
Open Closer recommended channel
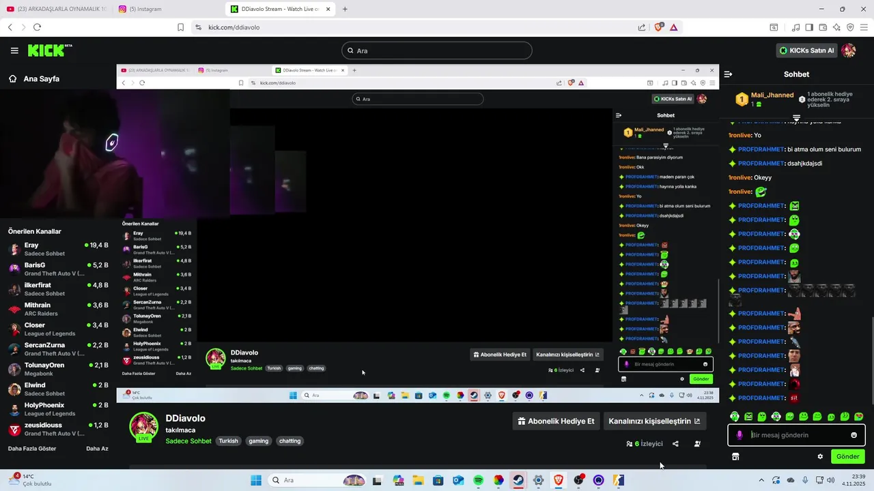[58, 329]
